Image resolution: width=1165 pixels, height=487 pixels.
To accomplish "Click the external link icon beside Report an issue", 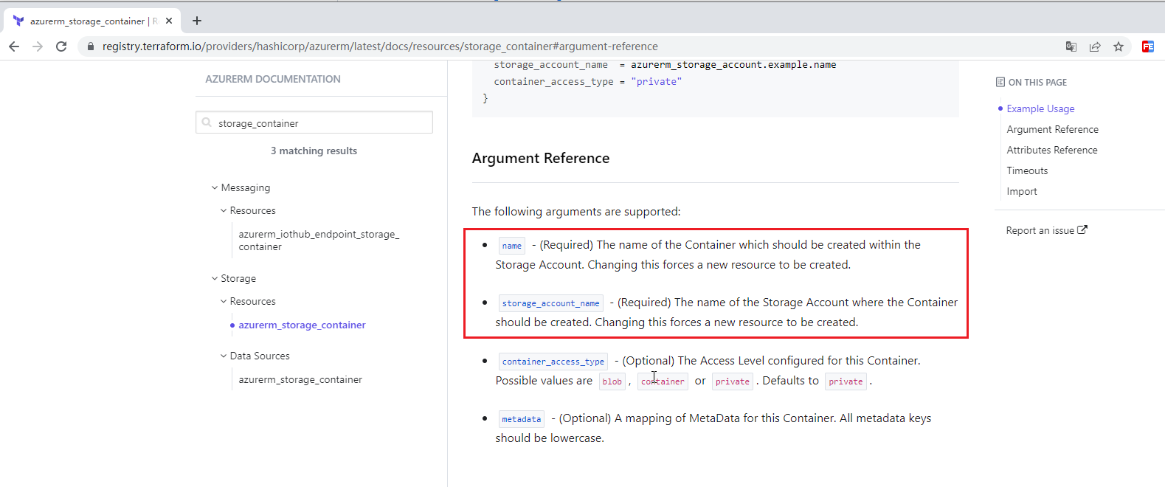I will 1082,229.
